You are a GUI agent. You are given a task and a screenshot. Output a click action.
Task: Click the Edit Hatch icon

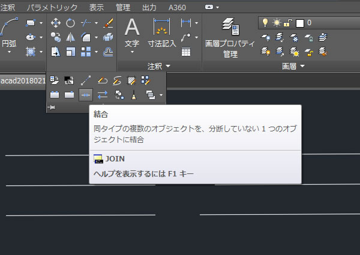[x=132, y=80]
